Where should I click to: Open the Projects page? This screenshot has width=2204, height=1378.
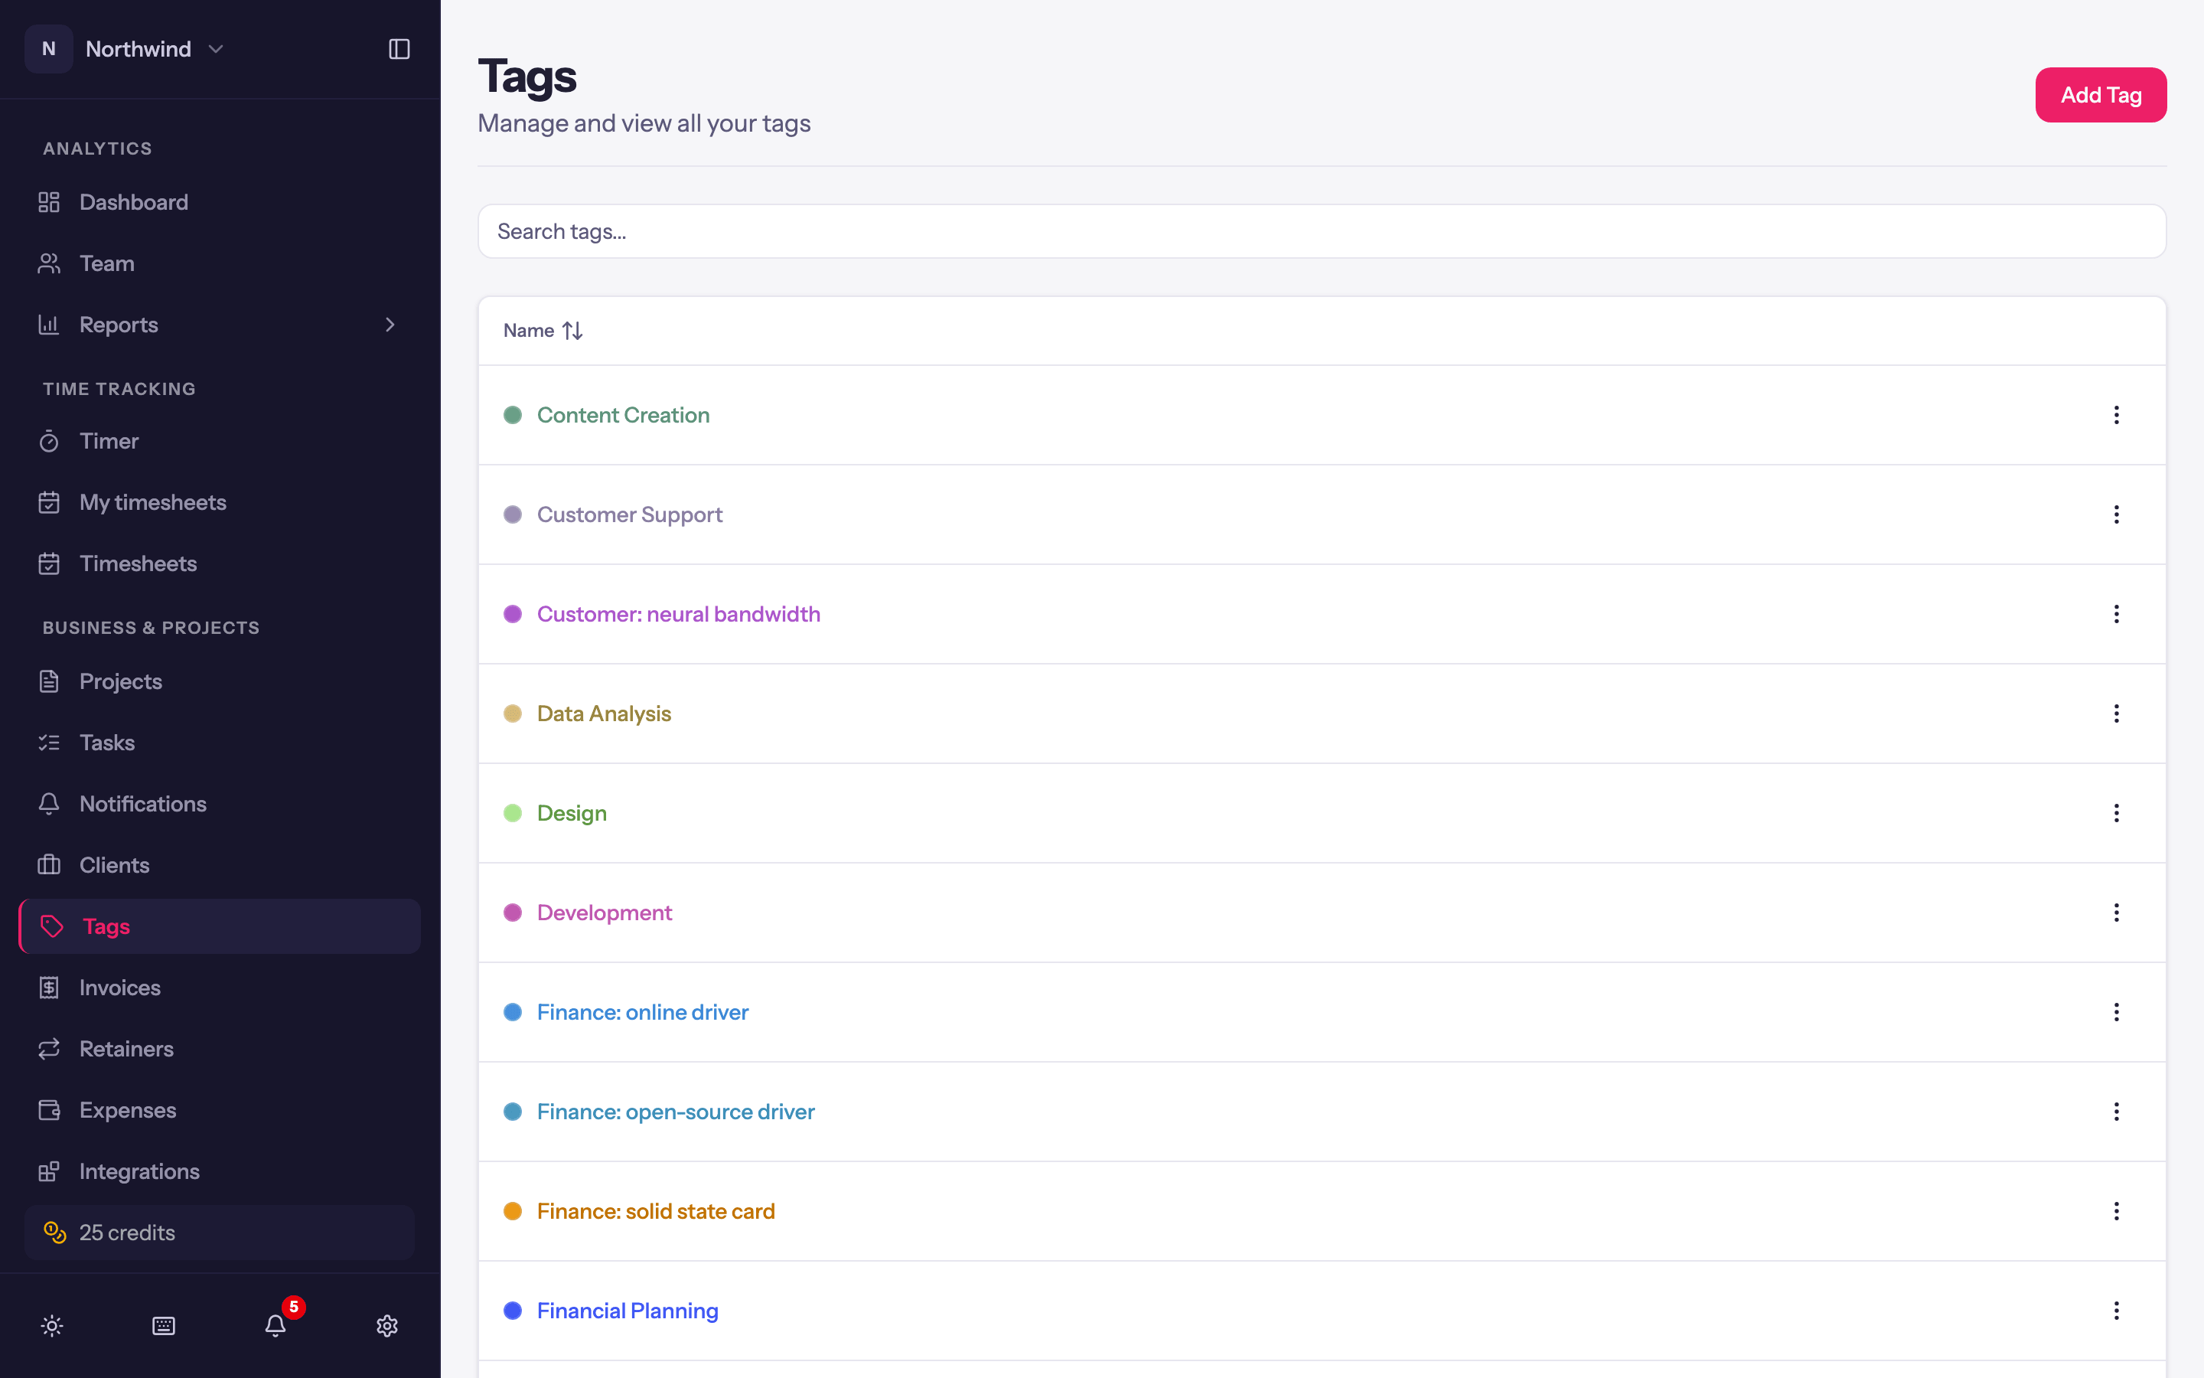pyautogui.click(x=220, y=681)
